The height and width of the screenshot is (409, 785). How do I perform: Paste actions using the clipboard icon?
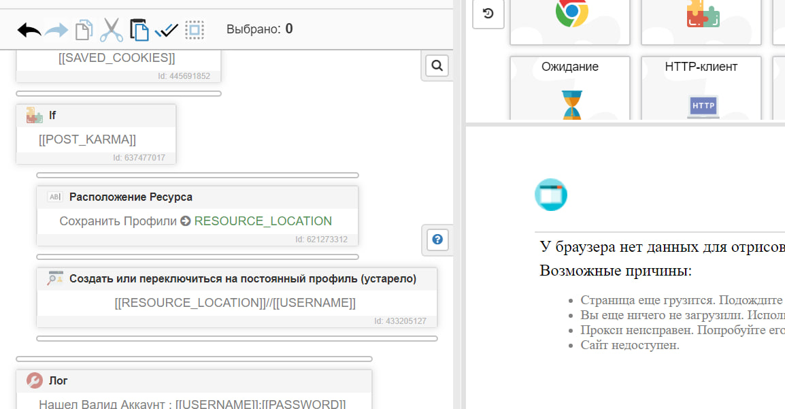click(139, 30)
